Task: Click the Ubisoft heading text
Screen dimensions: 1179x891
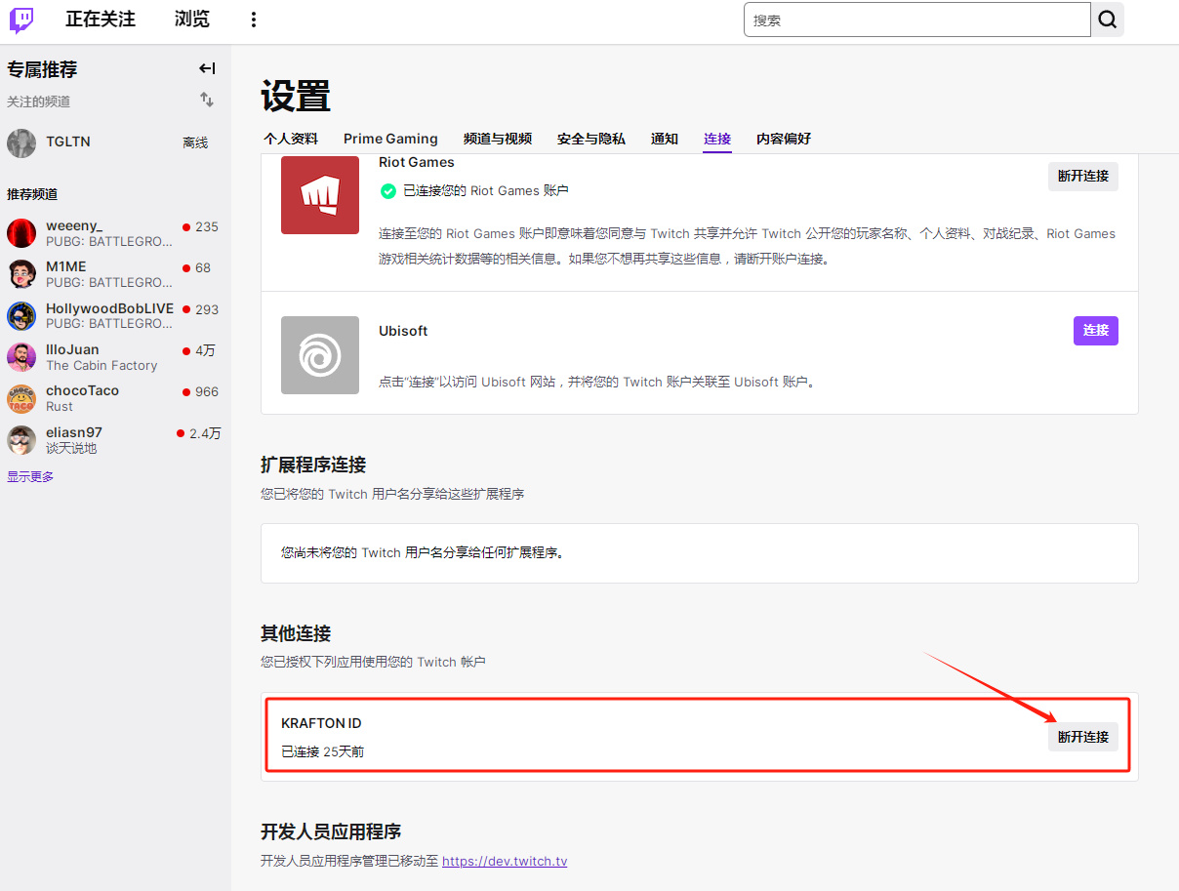Action: [403, 331]
